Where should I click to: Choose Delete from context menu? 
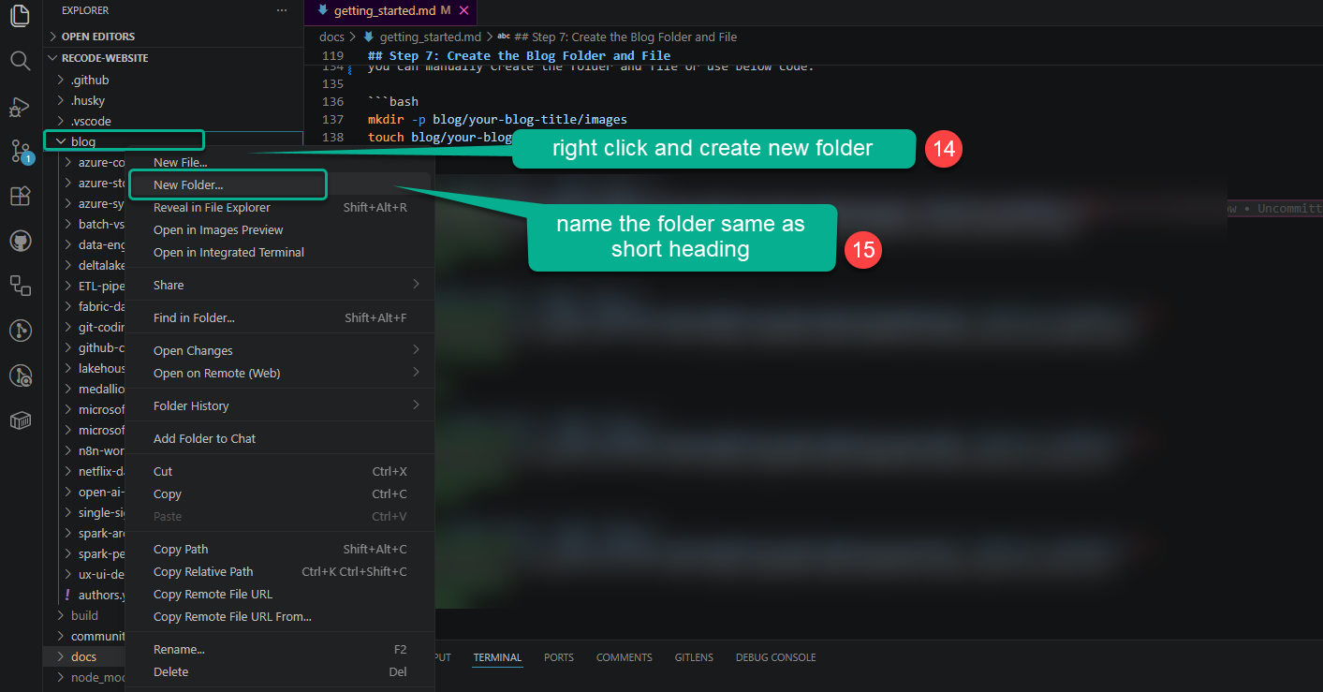(280, 672)
